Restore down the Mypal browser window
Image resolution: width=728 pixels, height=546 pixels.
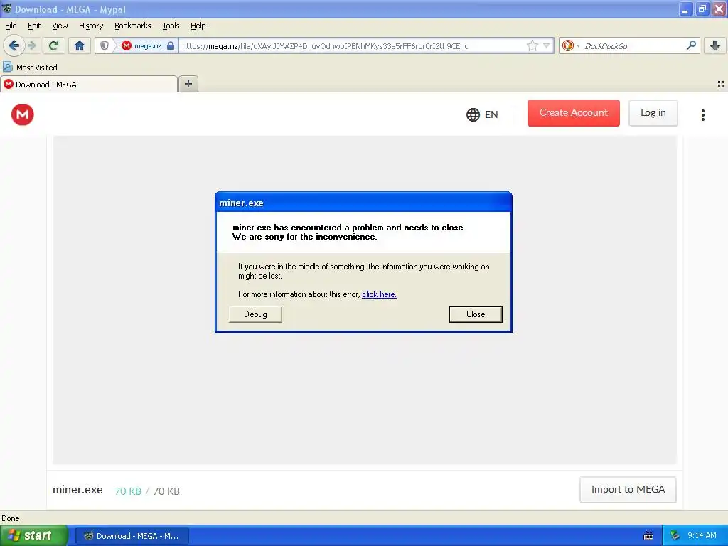tap(702, 9)
